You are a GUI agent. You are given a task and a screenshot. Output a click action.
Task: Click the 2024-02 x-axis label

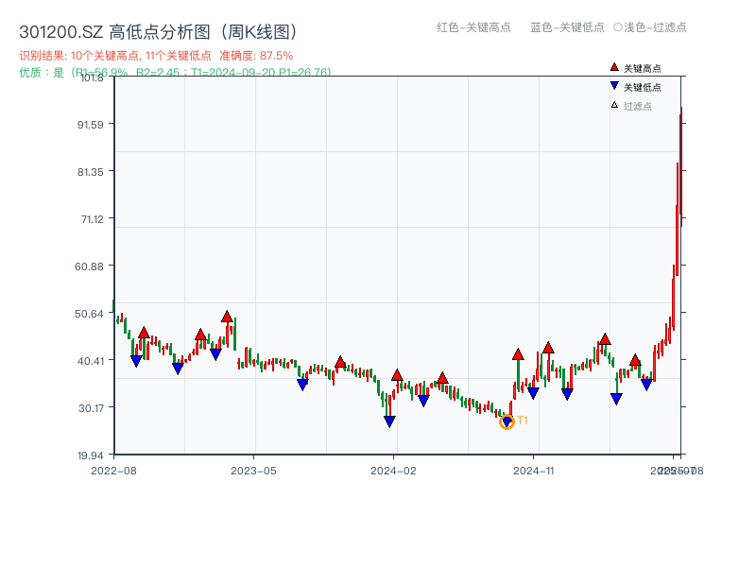tap(393, 471)
